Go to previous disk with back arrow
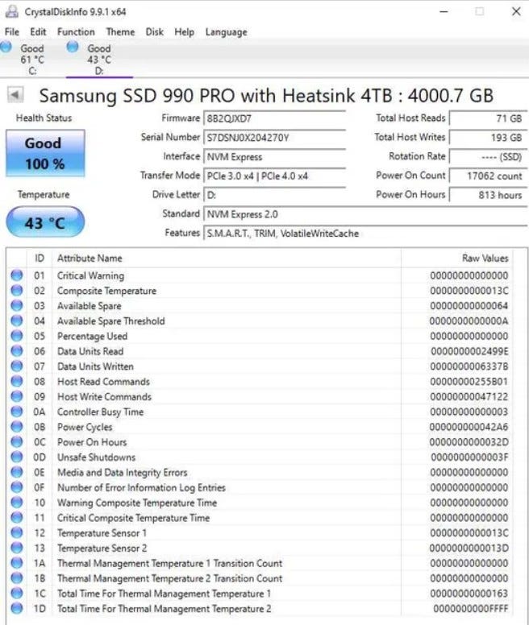The image size is (529, 625). pos(15,95)
